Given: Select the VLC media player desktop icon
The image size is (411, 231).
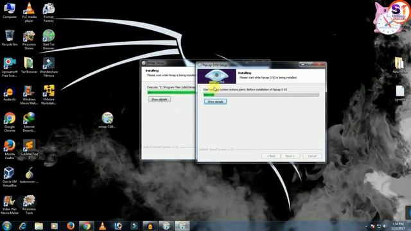Looking at the screenshot, I should 29,12.
